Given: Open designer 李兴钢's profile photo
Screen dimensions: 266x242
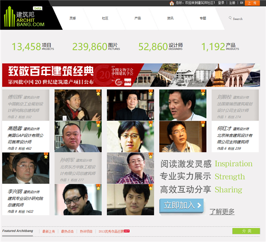Looking at the screenshot, I should pos(26,168).
